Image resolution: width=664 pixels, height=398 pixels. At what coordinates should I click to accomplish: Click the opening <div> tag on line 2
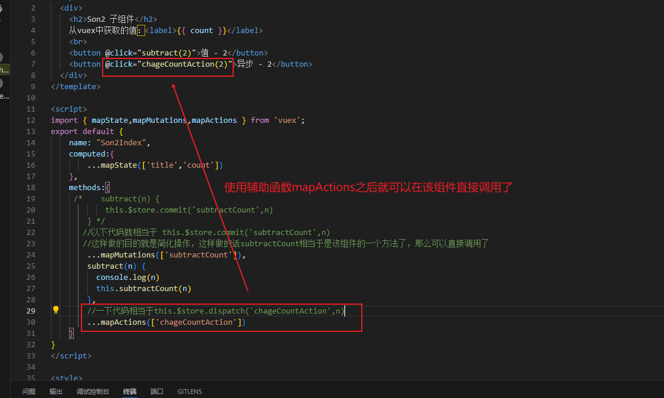pos(71,8)
